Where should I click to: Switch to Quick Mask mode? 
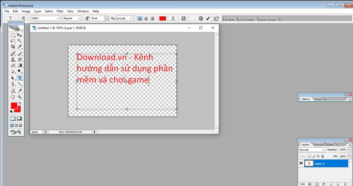point(19,119)
